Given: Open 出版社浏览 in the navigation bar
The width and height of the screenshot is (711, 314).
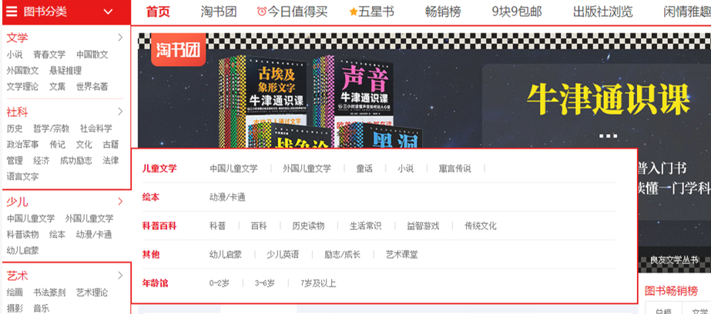Looking at the screenshot, I should [602, 12].
